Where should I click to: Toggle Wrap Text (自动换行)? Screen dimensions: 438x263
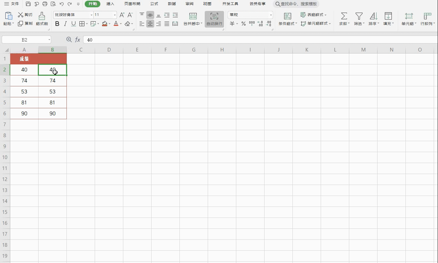point(214,19)
